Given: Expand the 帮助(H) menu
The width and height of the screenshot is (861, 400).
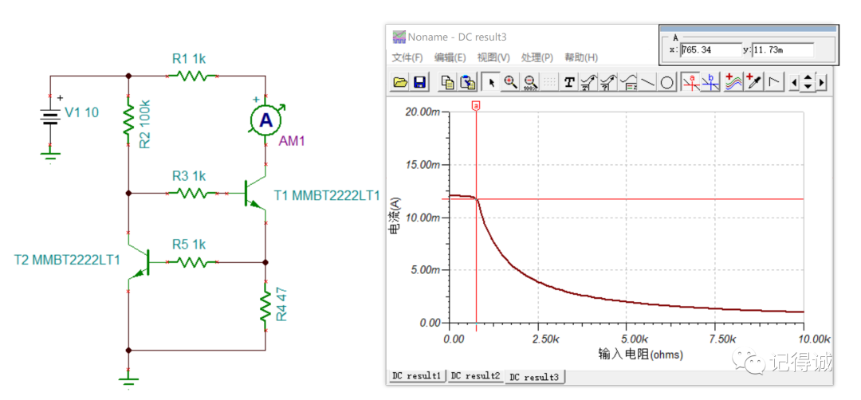Looking at the screenshot, I should pyautogui.click(x=580, y=57).
